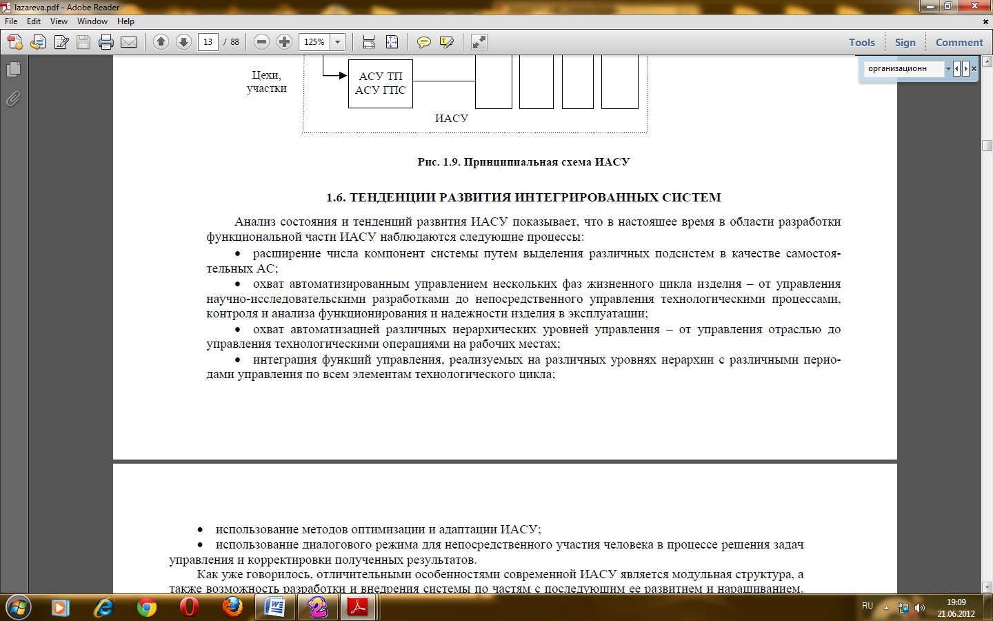Click the vertical scrollbar thumb
This screenshot has height=621, width=993.
coord(987,146)
